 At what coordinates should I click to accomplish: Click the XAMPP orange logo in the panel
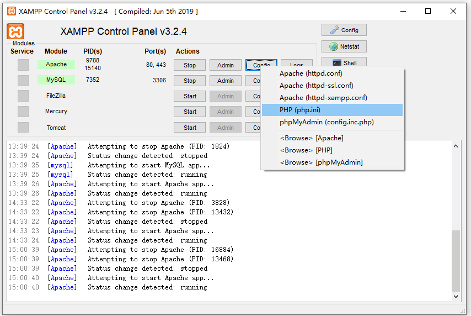coord(15,31)
